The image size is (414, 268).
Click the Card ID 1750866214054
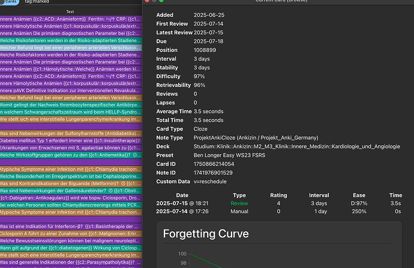point(214,164)
